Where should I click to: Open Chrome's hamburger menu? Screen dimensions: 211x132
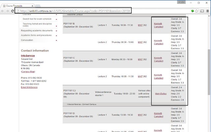click(208, 11)
